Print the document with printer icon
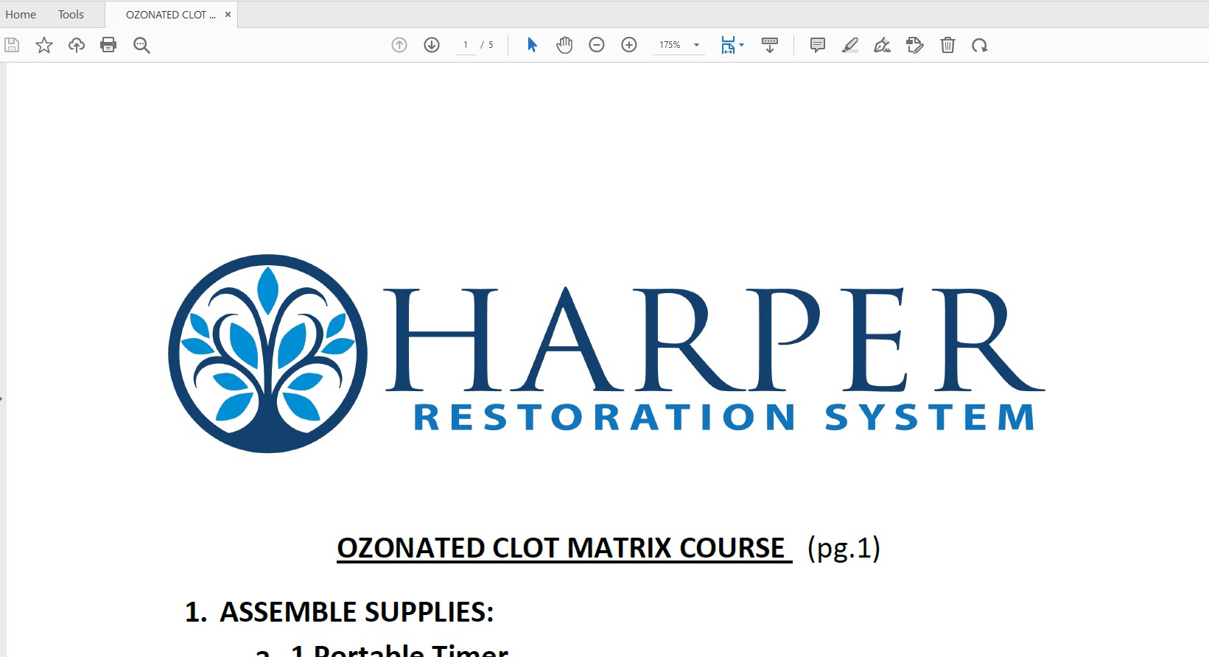Image resolution: width=1209 pixels, height=657 pixels. [108, 45]
